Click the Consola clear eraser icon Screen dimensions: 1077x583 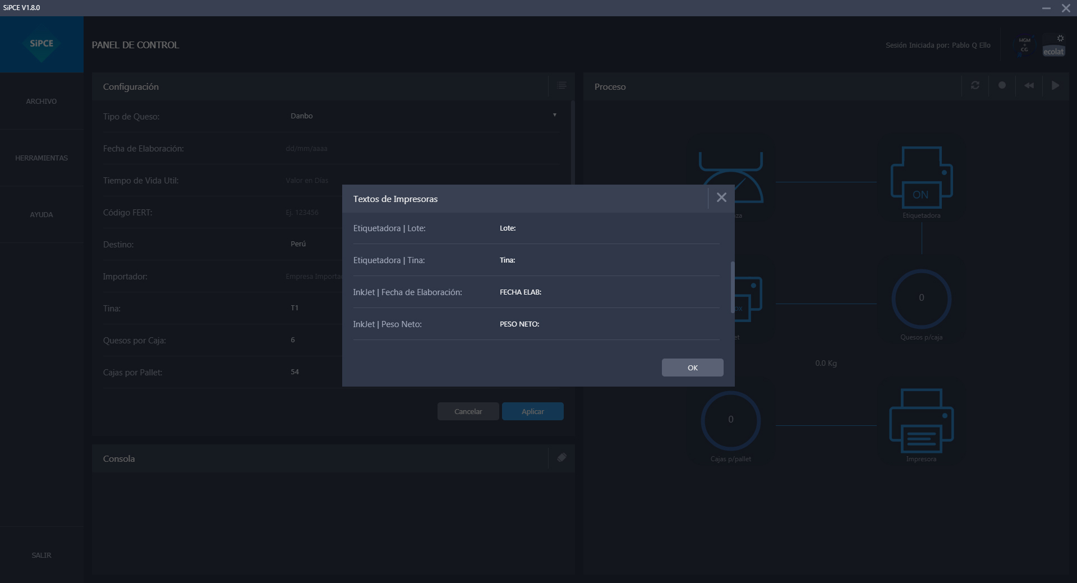coord(561,458)
